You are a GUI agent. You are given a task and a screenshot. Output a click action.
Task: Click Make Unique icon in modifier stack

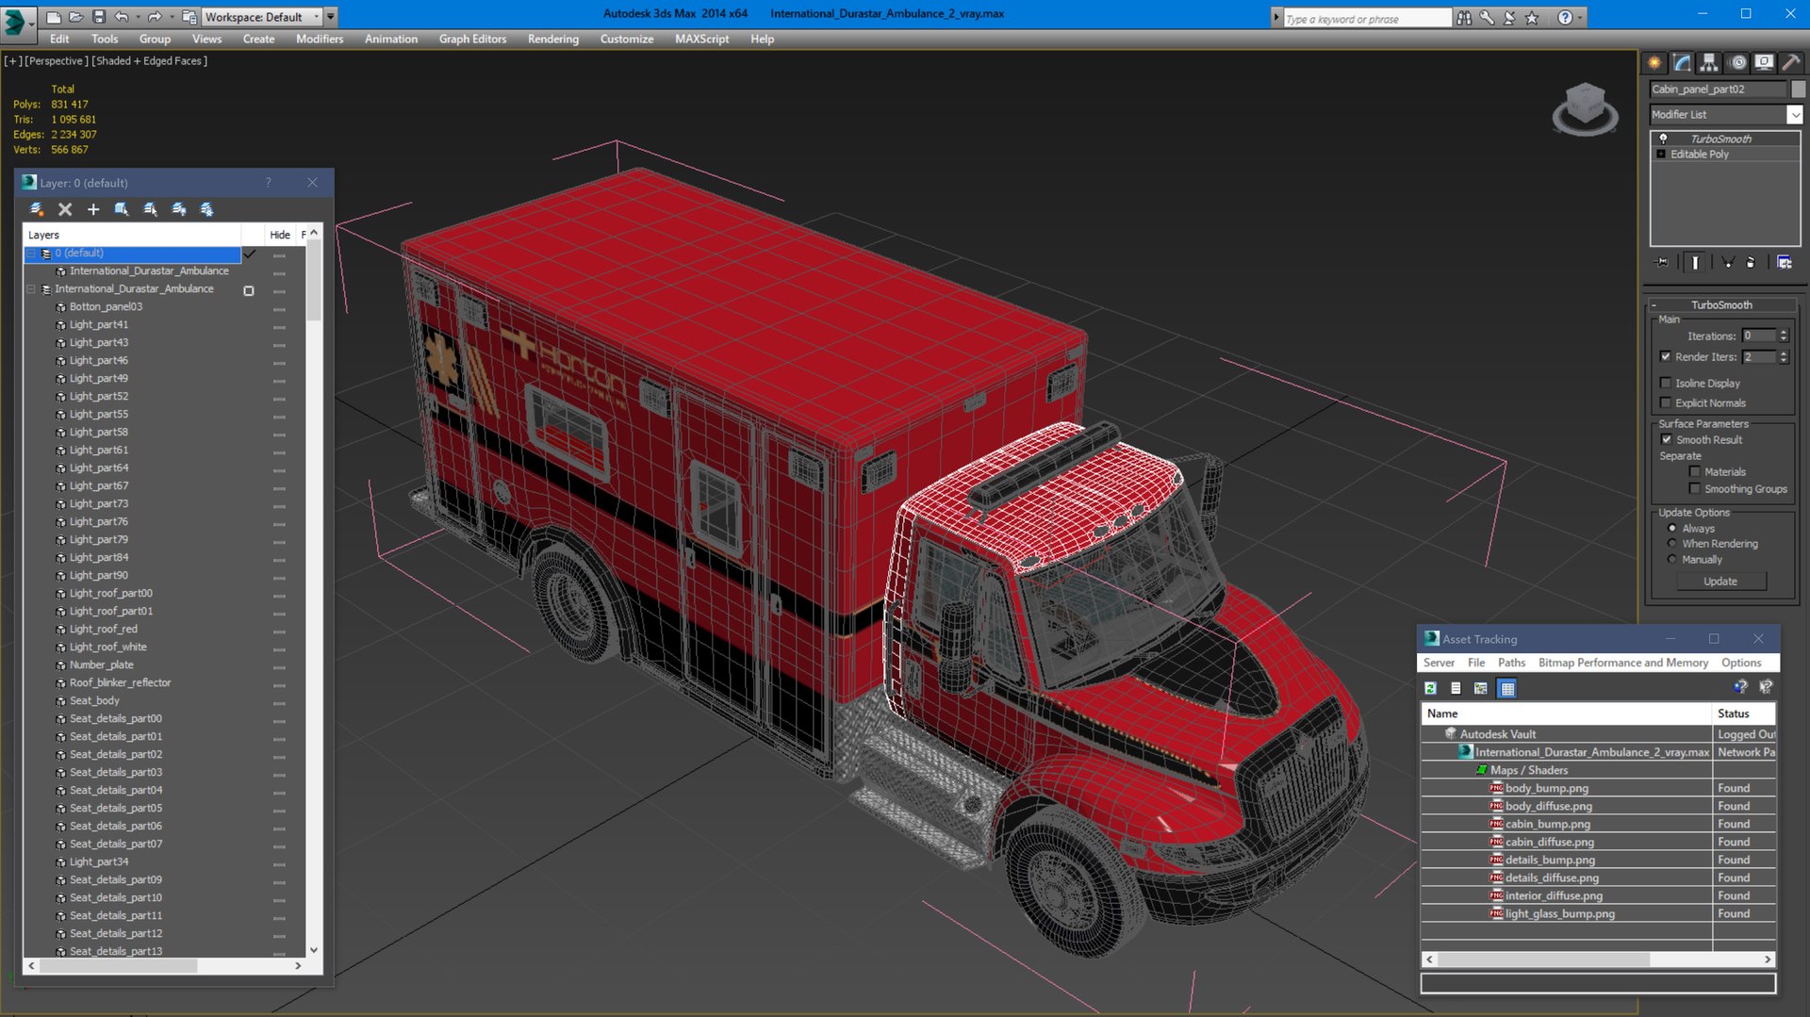point(1727,262)
